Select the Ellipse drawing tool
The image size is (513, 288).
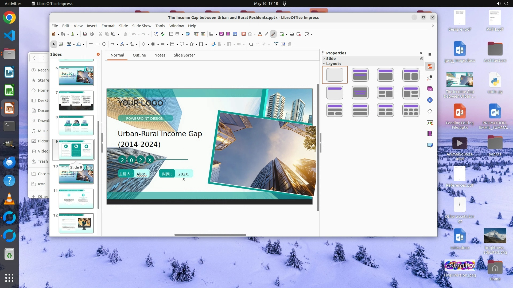(104, 44)
